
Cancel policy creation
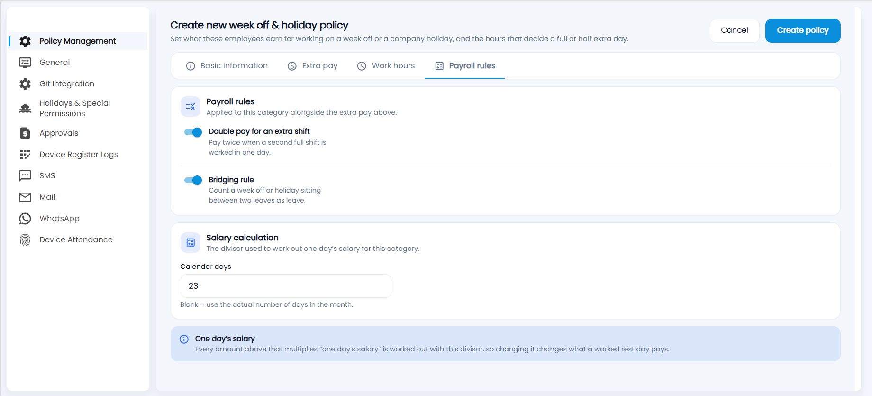(735, 30)
